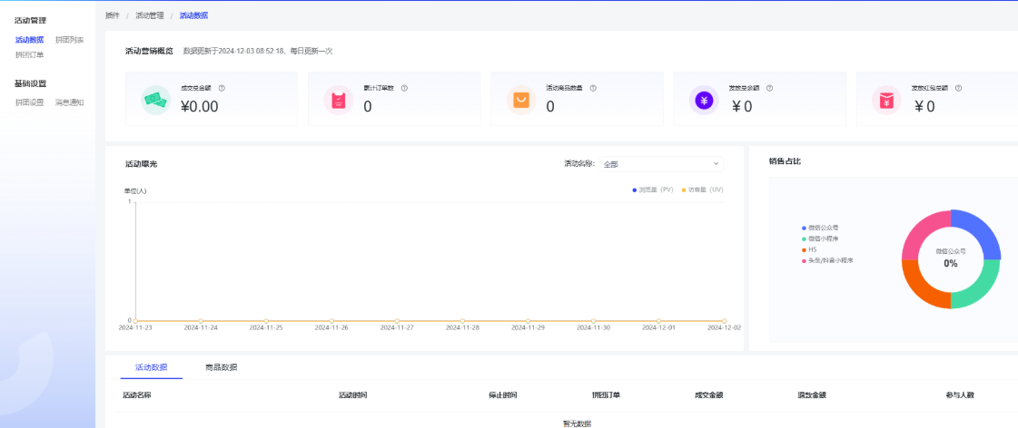Image resolution: width=1018 pixels, height=428 pixels.
Task: Click the help icon beside 累计订单数
Action: pyautogui.click(x=404, y=88)
